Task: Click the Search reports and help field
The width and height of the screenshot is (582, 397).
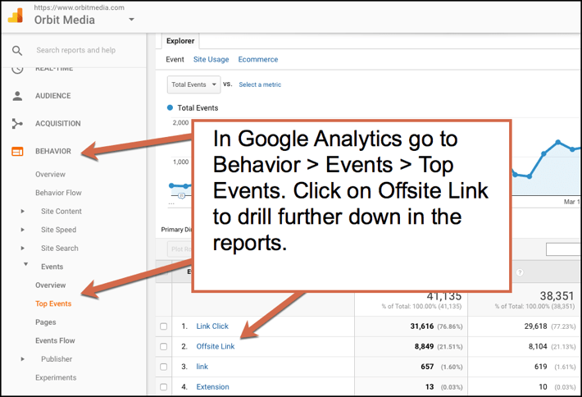Action: tap(76, 51)
